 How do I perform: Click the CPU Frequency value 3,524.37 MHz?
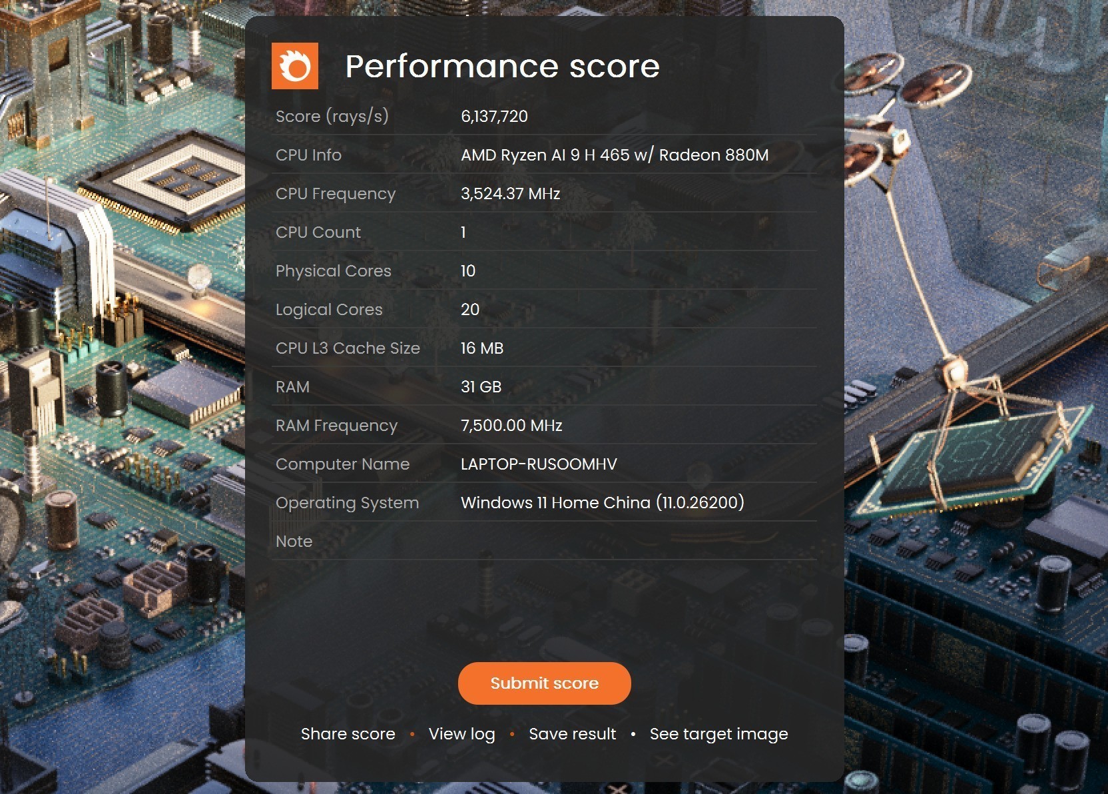[x=510, y=193]
